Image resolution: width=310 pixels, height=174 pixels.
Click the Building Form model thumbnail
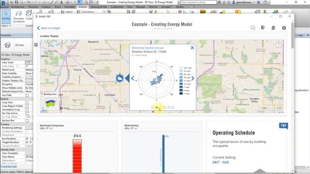click(50, 102)
